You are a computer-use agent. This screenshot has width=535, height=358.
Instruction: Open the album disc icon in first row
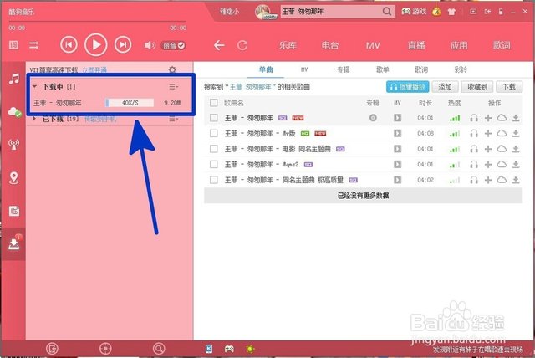373,118
